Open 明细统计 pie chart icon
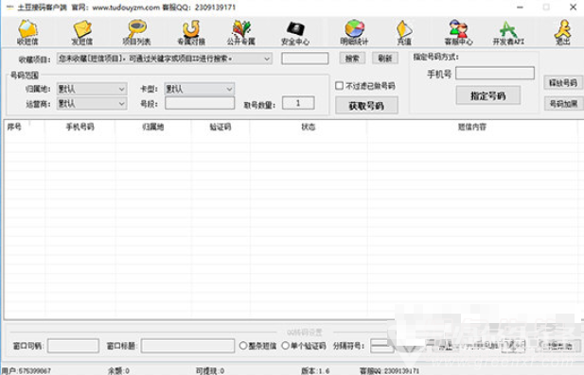Viewport: 584px width, 375px height. (x=354, y=32)
